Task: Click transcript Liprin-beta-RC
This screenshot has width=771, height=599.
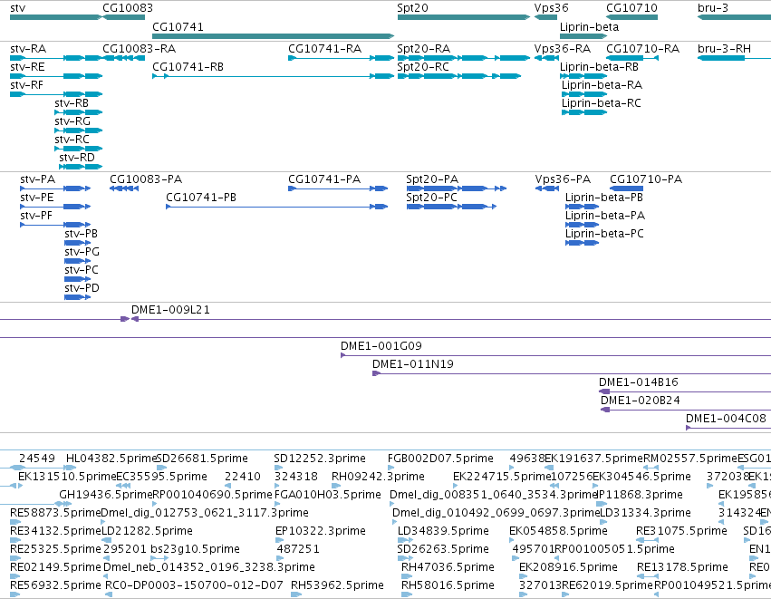Action: coord(584,112)
